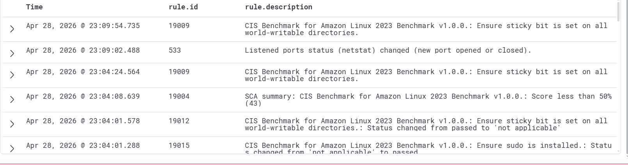Expand the rule 19012 event row
Screen dimensions: 628x165
(12, 124)
